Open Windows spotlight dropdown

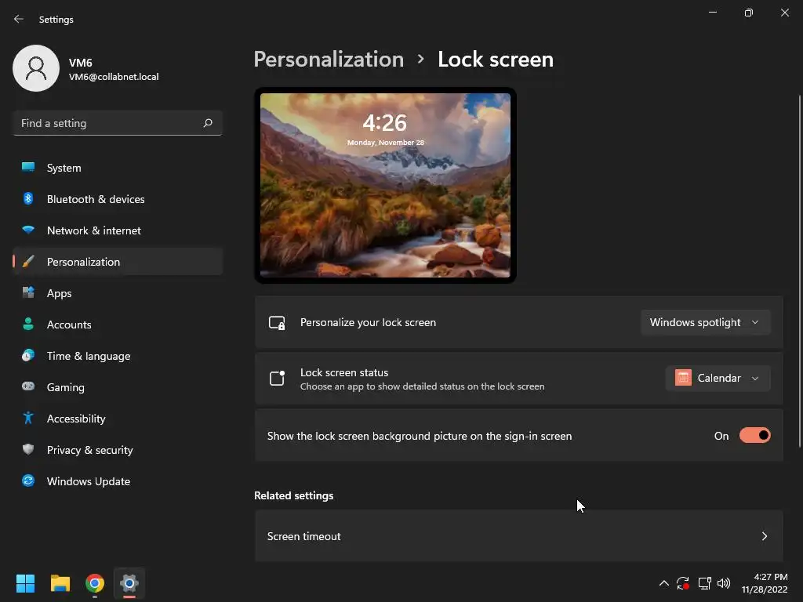click(705, 322)
